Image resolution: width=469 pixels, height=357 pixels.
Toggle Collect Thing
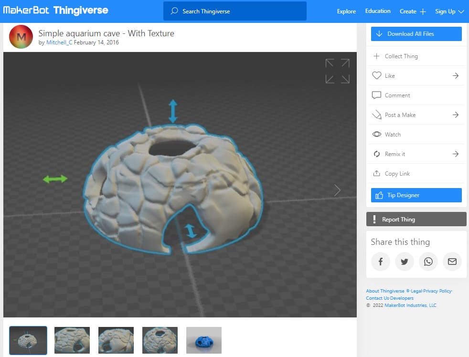point(377,56)
